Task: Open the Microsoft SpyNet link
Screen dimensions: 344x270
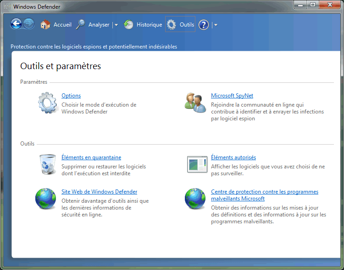Action: (232, 96)
